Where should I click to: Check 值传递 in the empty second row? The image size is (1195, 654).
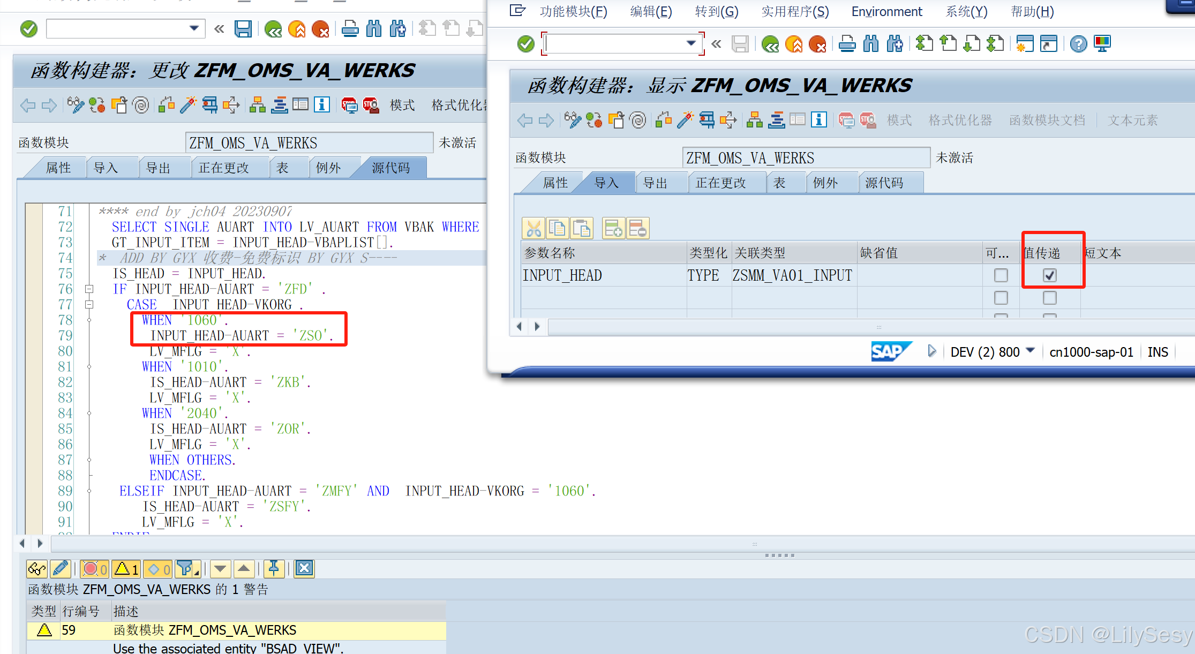pyautogui.click(x=1049, y=298)
